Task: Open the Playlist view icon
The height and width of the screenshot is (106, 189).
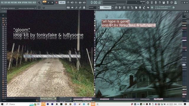Action: [x=116, y=8]
